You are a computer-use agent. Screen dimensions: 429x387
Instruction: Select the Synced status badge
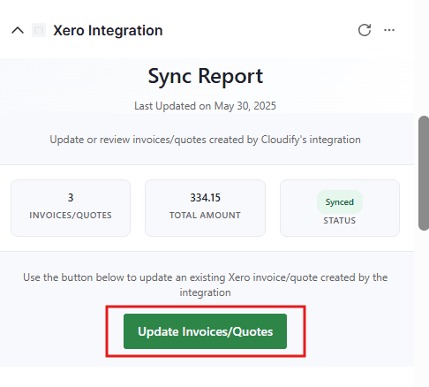[340, 202]
